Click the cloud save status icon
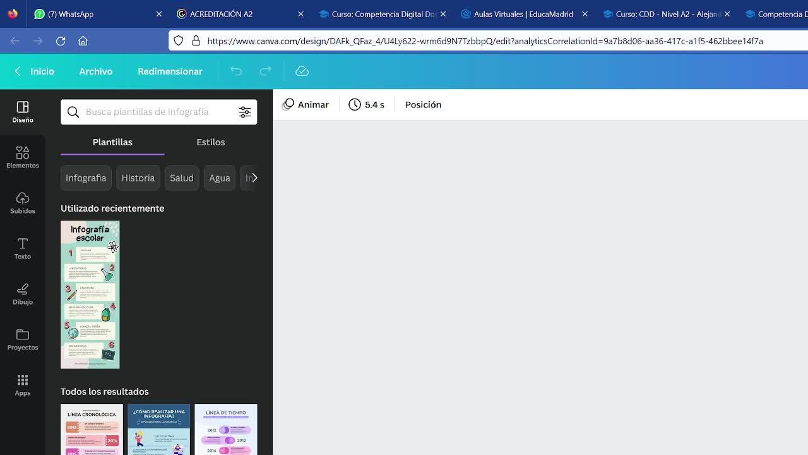Image resolution: width=808 pixels, height=455 pixels. click(x=302, y=71)
